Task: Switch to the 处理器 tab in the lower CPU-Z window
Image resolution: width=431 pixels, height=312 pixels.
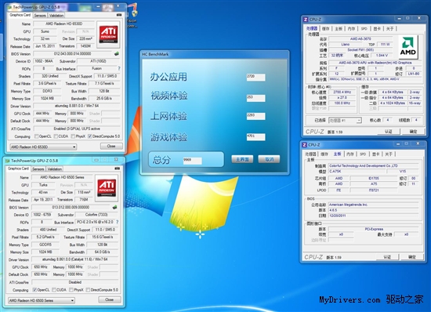Action: click(x=311, y=154)
